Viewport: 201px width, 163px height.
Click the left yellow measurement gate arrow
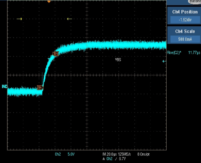(19, 19)
